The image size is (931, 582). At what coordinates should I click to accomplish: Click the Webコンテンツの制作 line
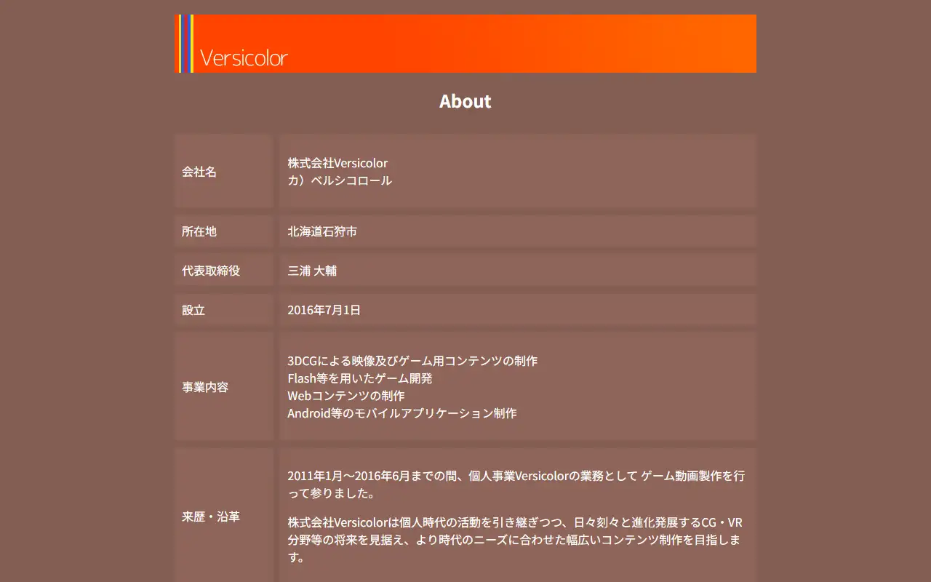coord(346,396)
